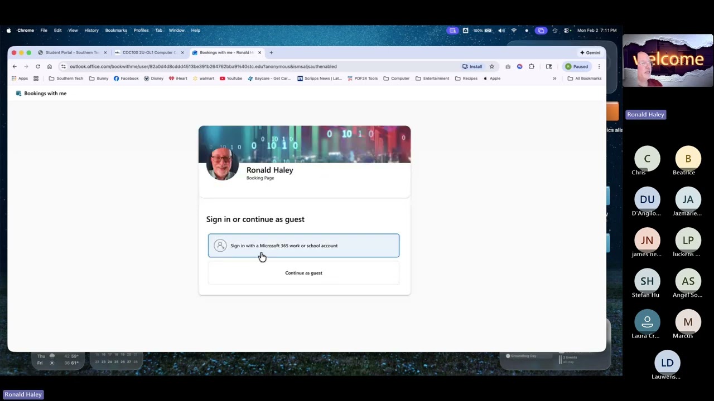Screen dimensions: 714x401
Task: Close the Bookings with me tab
Action: point(259,52)
